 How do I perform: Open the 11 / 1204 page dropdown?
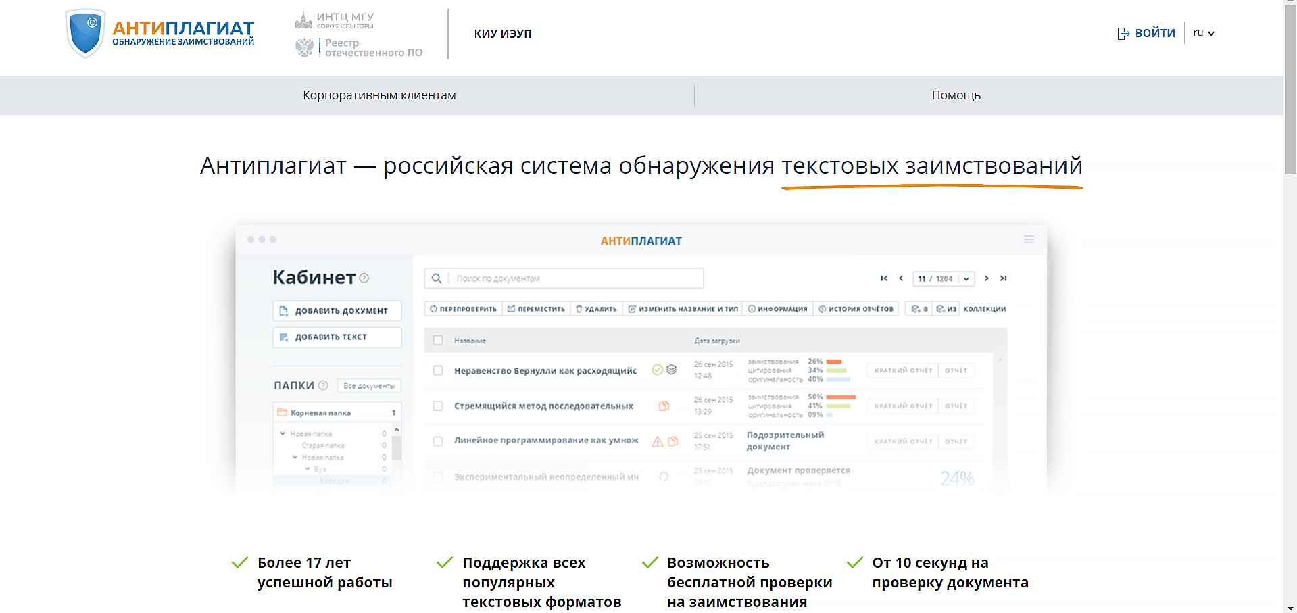(x=944, y=278)
